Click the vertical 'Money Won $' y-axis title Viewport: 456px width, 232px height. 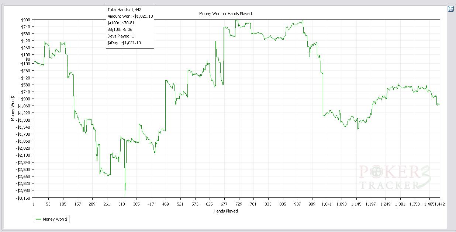(13, 108)
